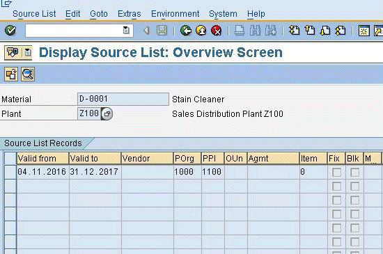Toggle Blk checkbox in the fourth table row
The image size is (383, 254).
(x=354, y=214)
